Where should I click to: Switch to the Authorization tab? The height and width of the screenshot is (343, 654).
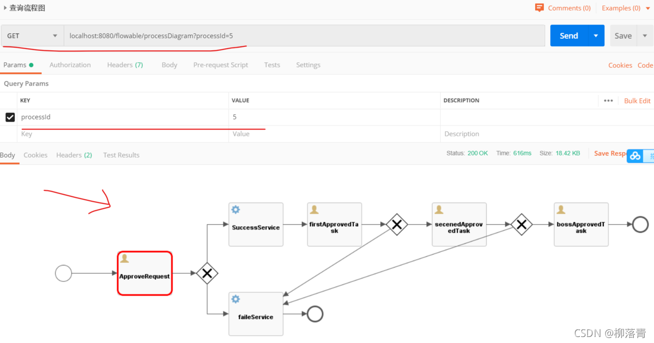click(70, 65)
